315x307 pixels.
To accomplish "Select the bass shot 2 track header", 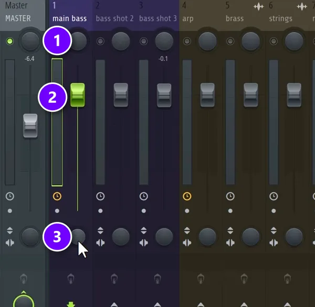I will [114, 15].
